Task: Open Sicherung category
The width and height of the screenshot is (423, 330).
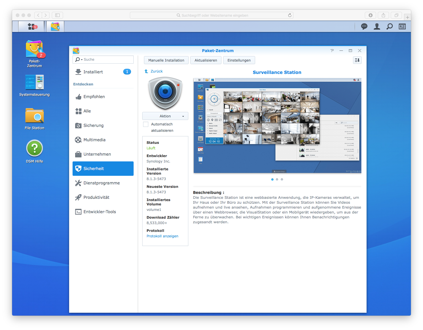Action: 103,125
